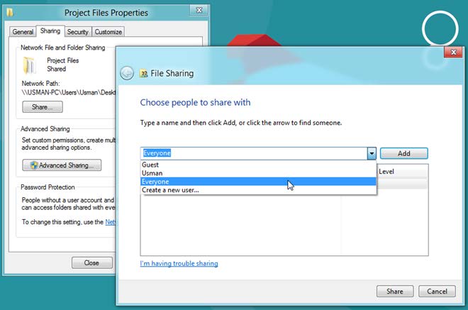Viewport: 468px width, 310px height.
Task: Click the Network settings link in Password Protection
Action: click(111, 222)
